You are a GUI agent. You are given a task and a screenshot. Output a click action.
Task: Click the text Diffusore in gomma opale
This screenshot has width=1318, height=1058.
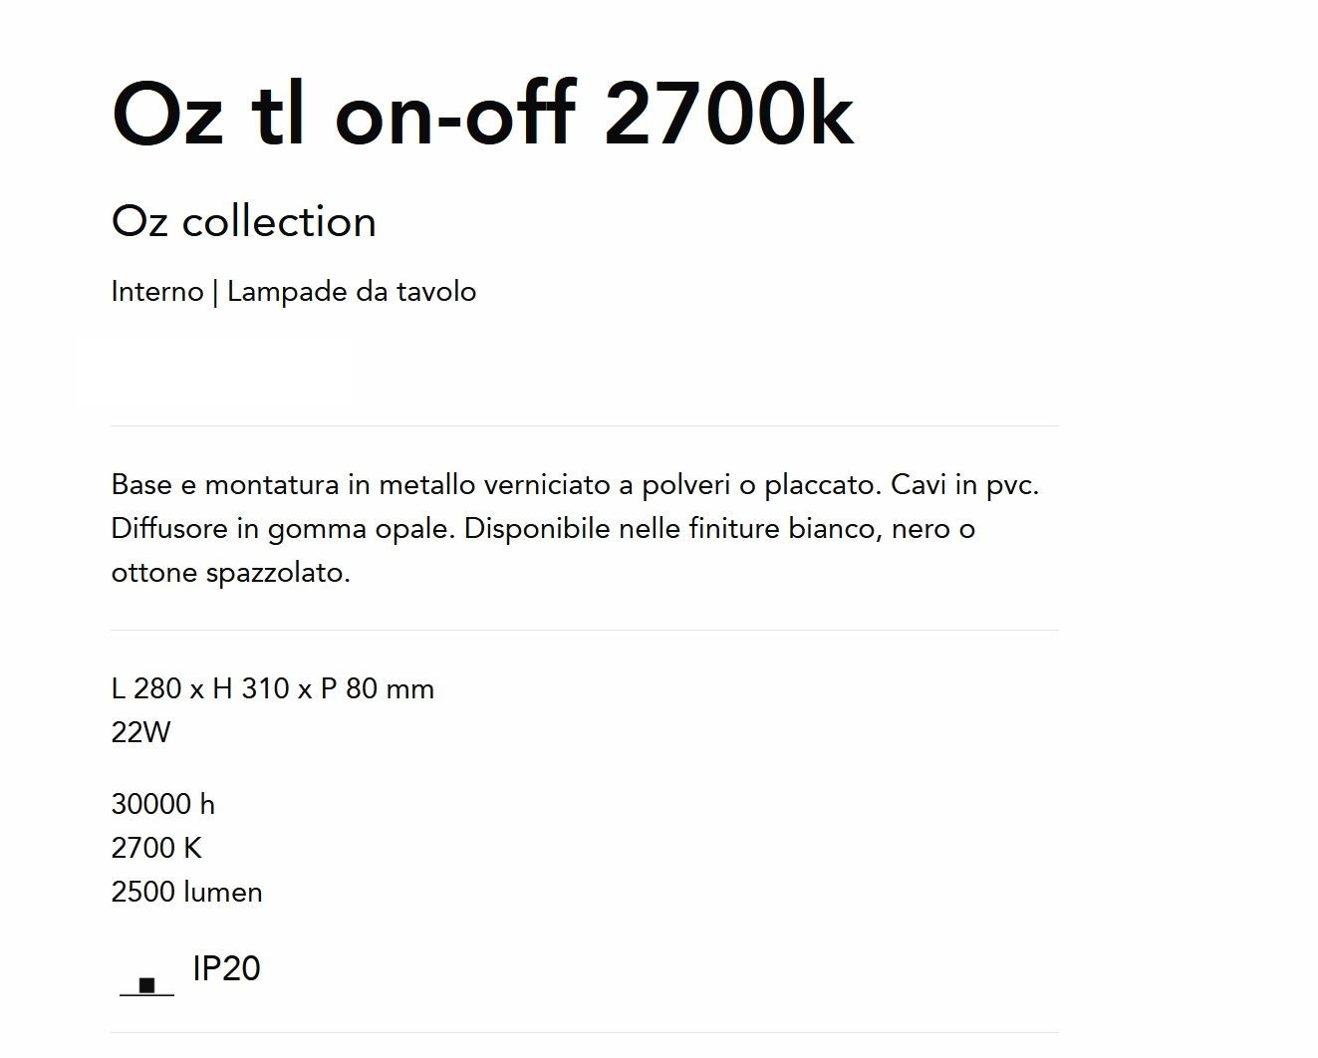283,529
